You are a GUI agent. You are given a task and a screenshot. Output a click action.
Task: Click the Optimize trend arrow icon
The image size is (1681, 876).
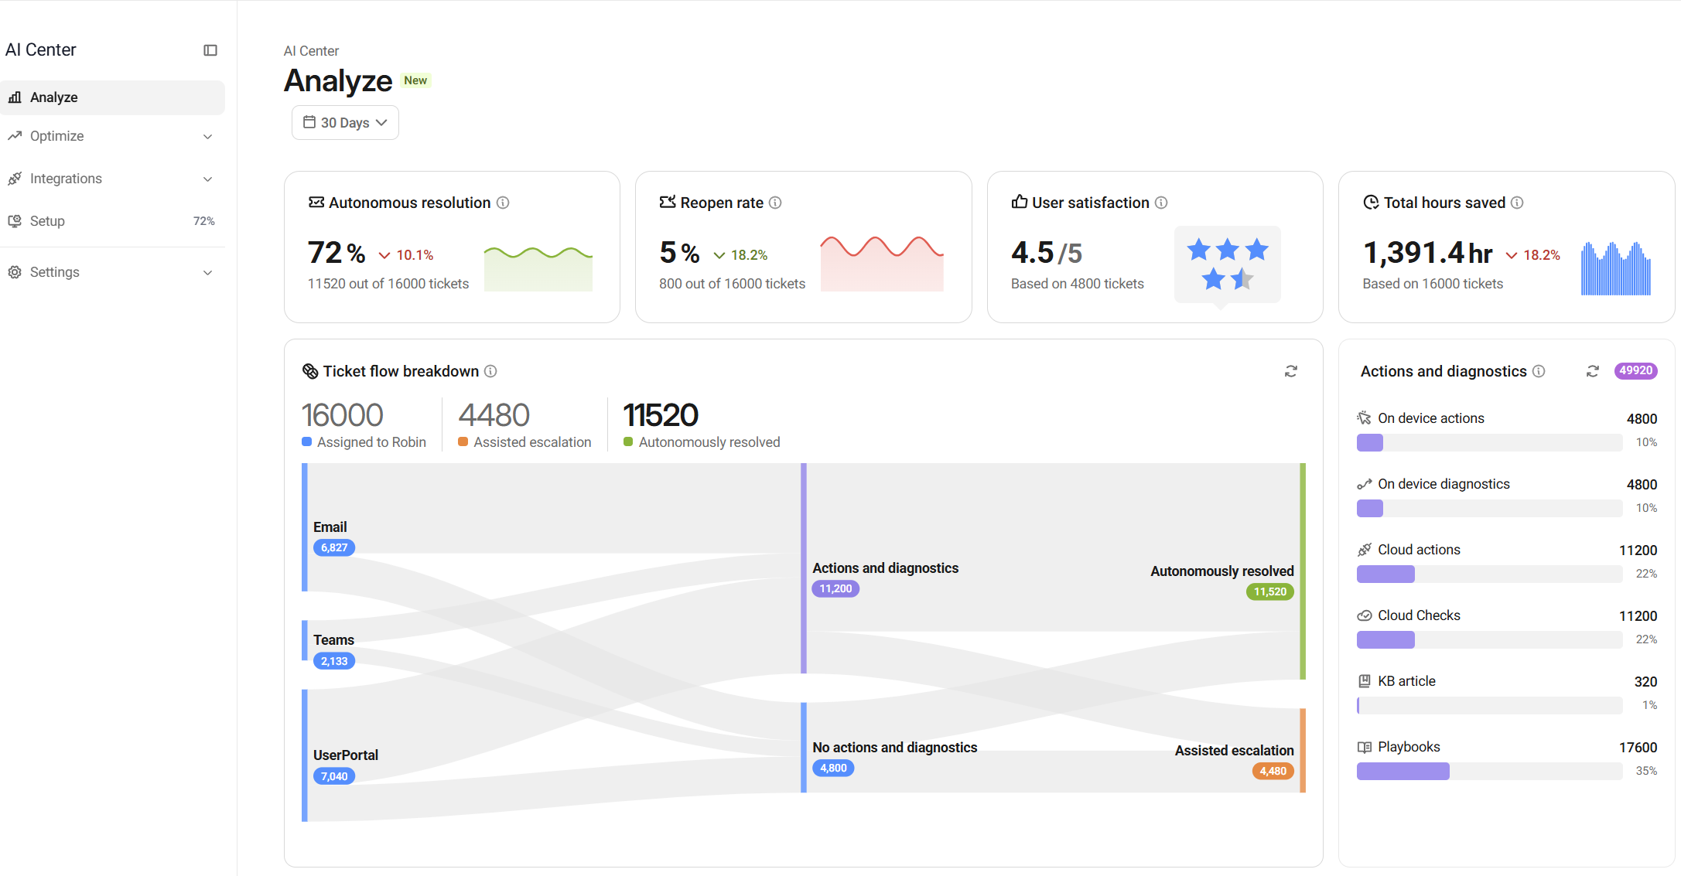pos(15,136)
